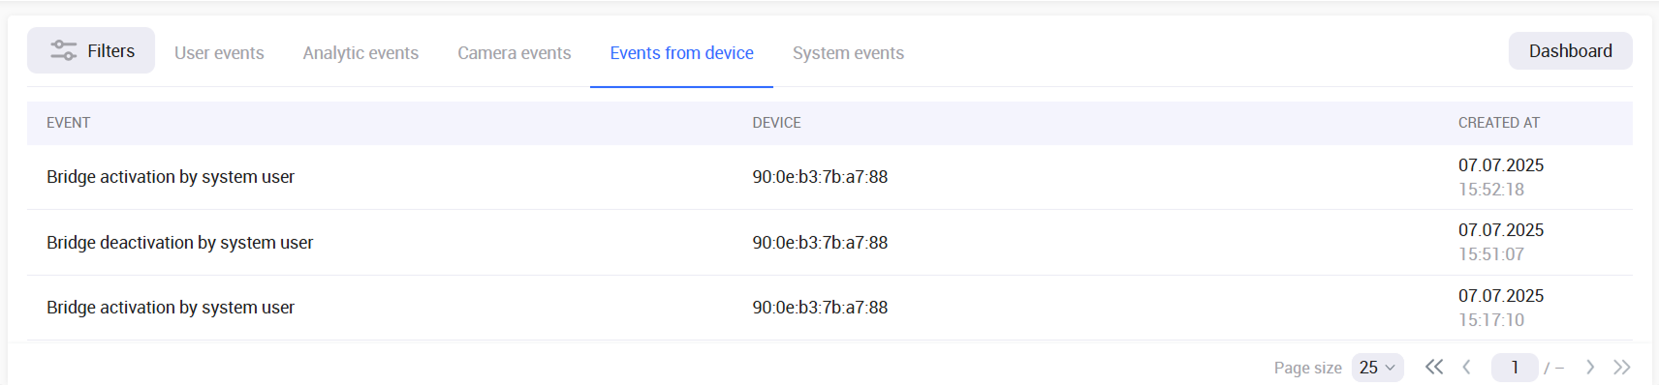Jump to the last page
Viewport: 1659px width, 385px height.
tap(1622, 367)
